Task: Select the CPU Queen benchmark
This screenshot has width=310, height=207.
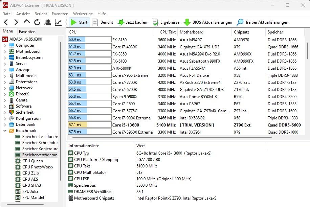Action: pyautogui.click(x=29, y=161)
